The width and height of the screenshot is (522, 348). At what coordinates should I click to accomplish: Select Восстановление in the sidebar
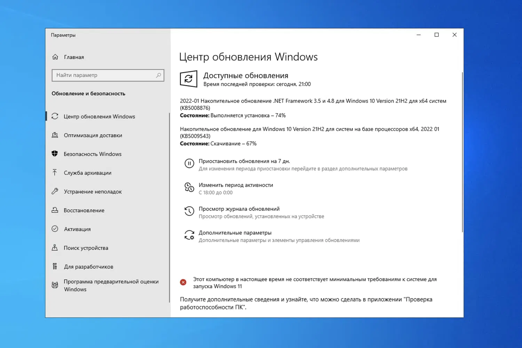pyautogui.click(x=84, y=210)
